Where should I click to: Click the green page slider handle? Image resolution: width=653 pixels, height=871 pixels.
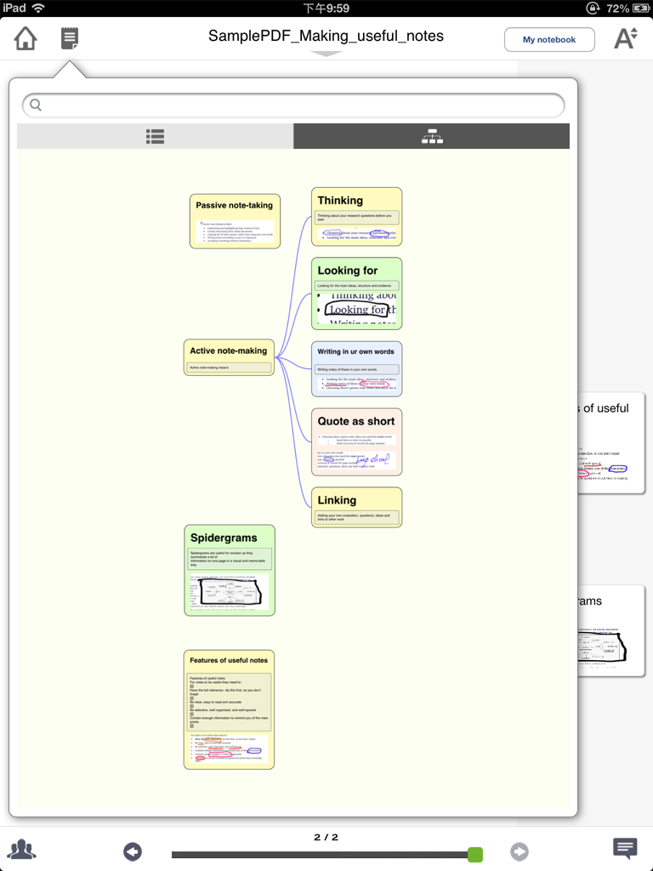coord(475,854)
